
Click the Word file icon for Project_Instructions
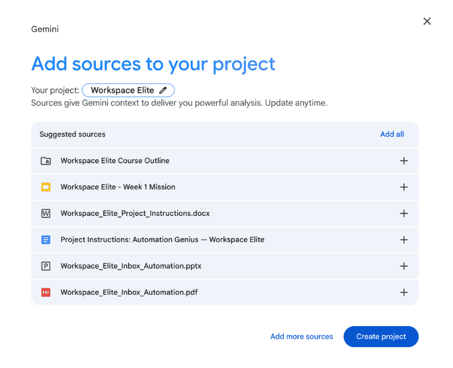(46, 213)
